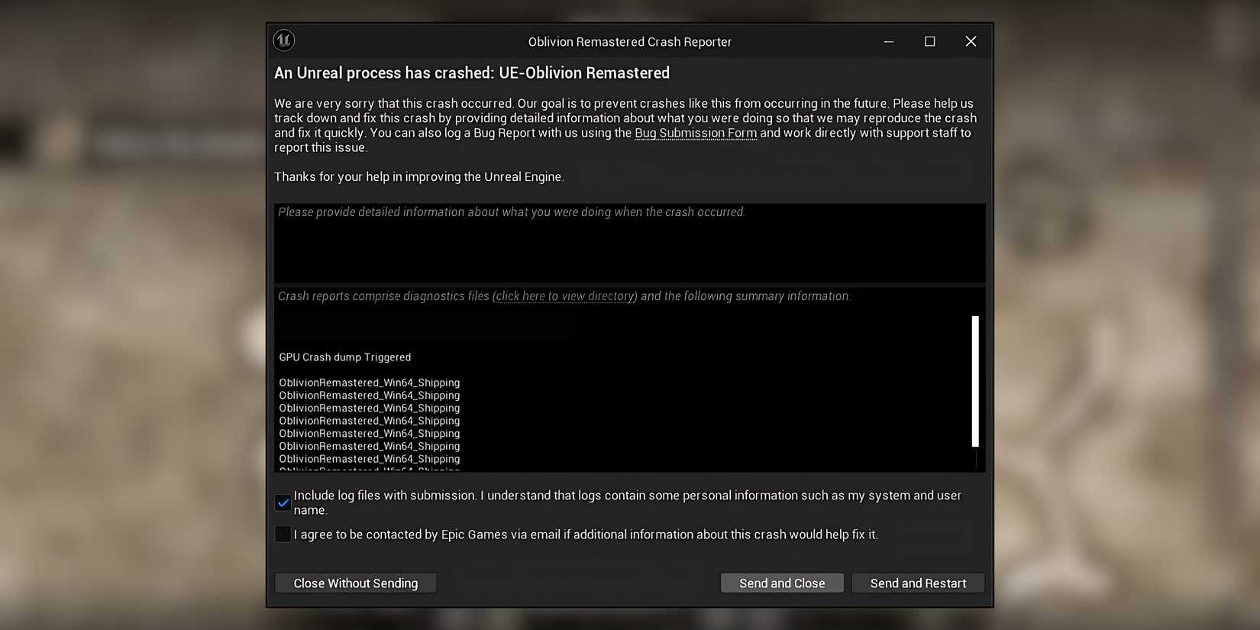Click the Send and Restart button

coord(917,583)
